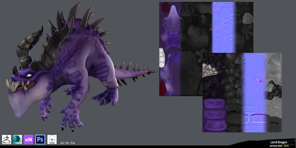Select the xNormal xN icon
Screen dimensions: 296x148
28,139
